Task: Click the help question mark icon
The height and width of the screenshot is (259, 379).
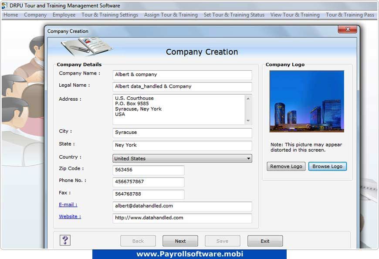Action: tap(65, 240)
